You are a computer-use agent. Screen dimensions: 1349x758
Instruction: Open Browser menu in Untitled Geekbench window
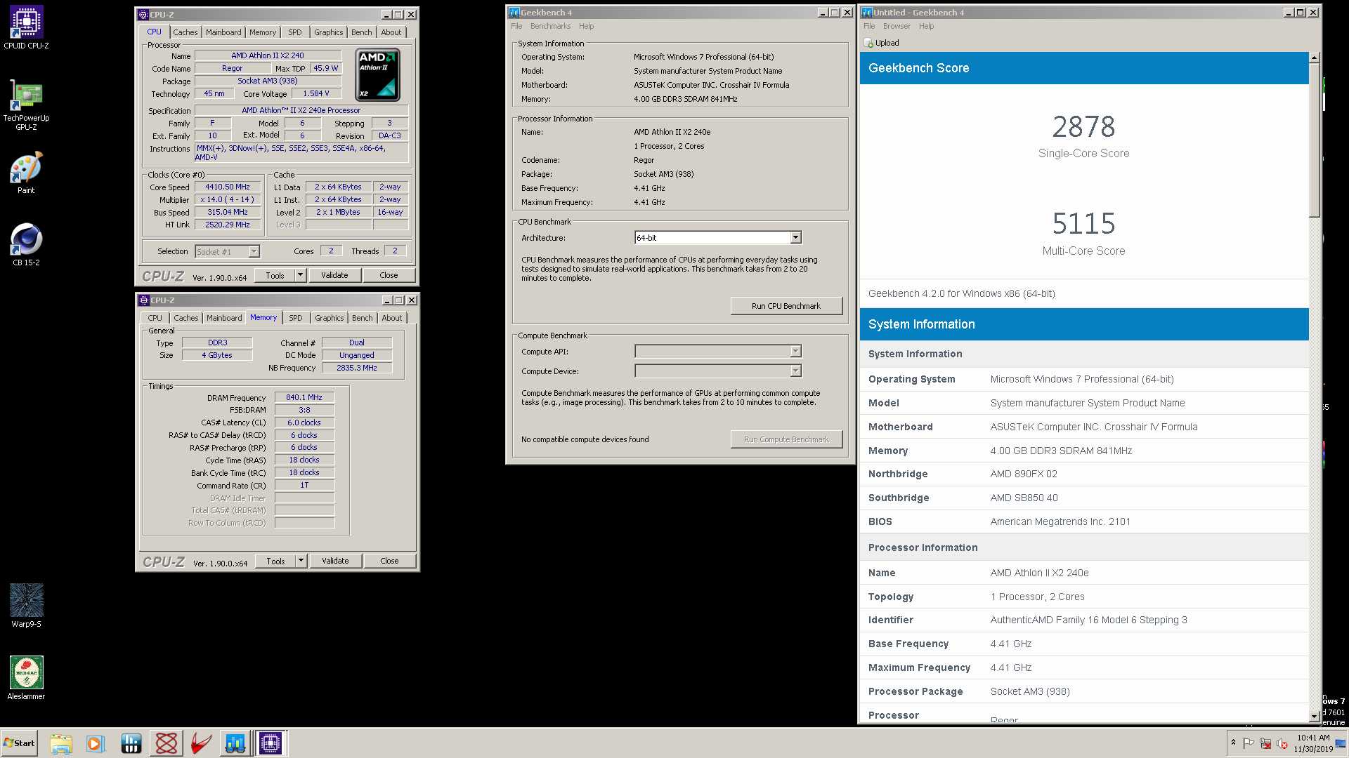tap(897, 26)
